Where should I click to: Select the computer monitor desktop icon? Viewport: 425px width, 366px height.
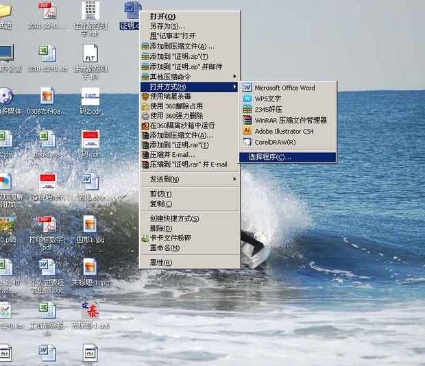coord(6,53)
